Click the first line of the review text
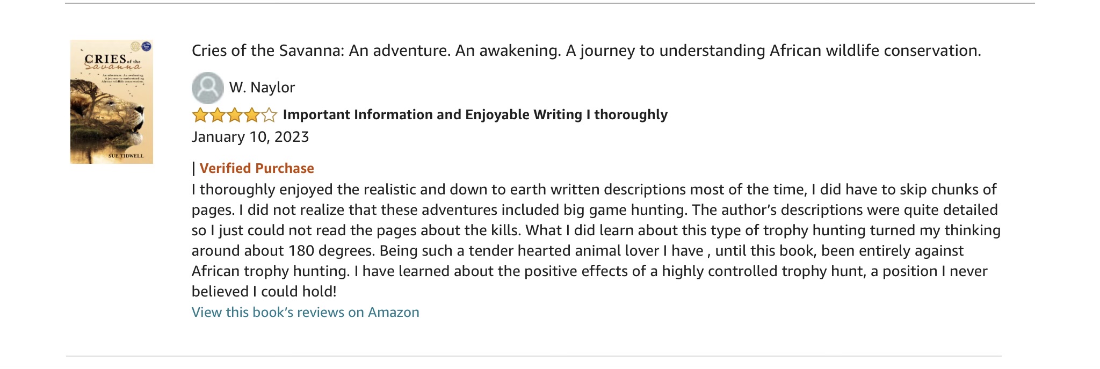Screen dimensions: 1100x369 pyautogui.click(x=594, y=190)
